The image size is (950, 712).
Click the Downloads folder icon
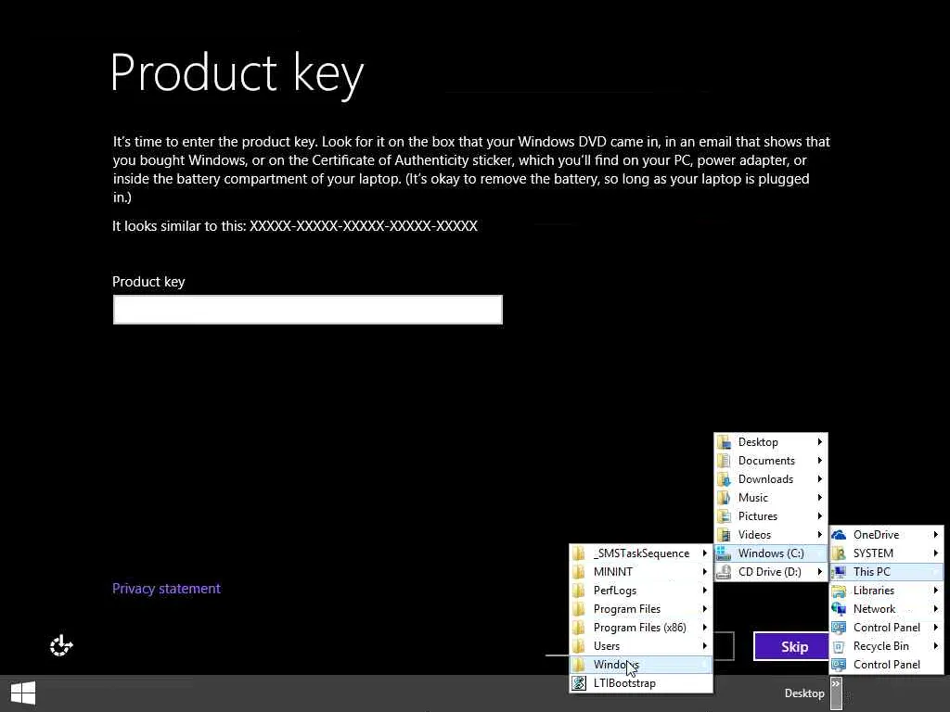coord(724,479)
